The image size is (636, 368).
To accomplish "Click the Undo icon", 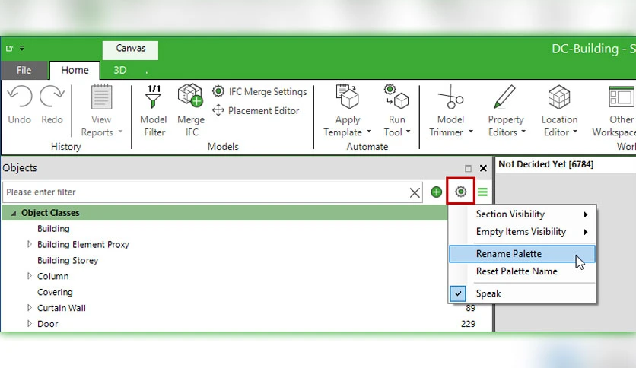I will [19, 97].
